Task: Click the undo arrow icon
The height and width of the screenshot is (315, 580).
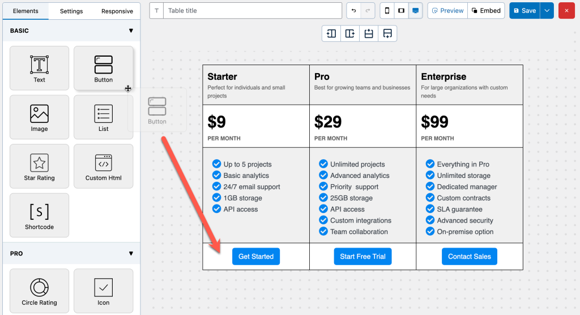Action: (x=354, y=11)
